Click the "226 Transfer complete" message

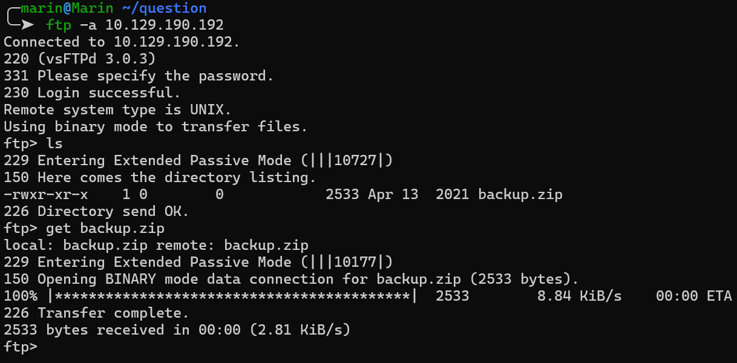96,313
